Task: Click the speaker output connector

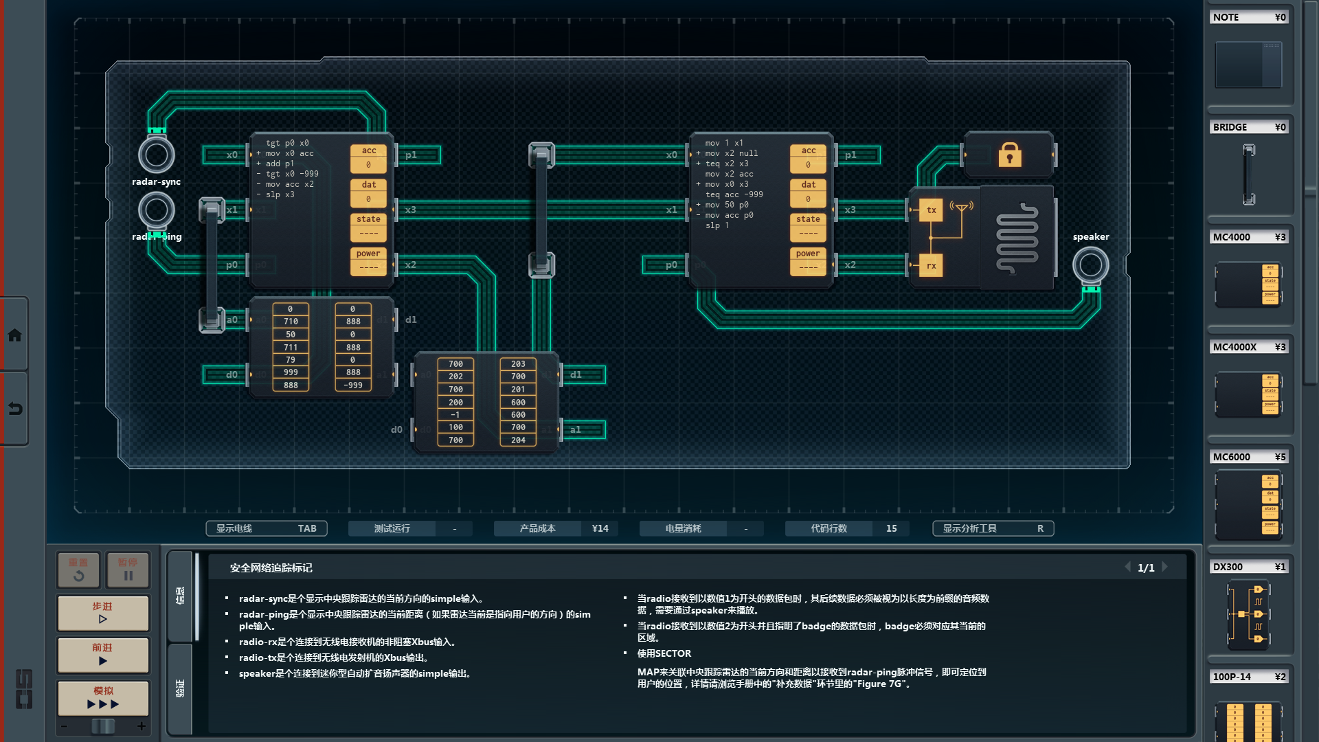Action: 1090,265
